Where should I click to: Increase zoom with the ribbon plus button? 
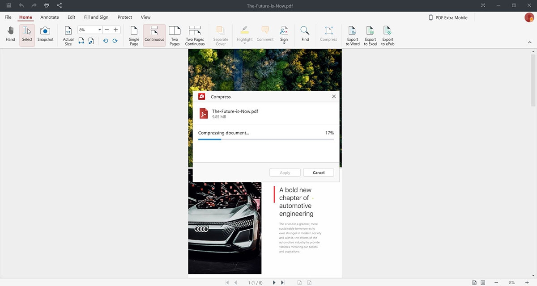(x=116, y=30)
